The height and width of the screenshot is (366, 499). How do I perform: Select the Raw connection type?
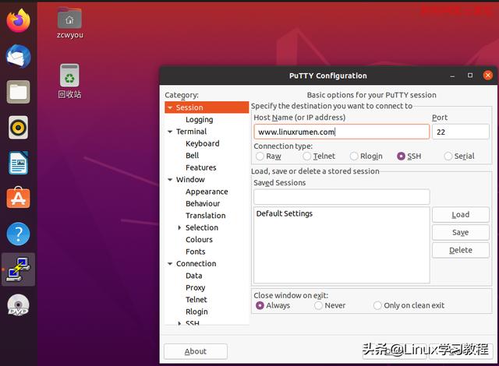[x=260, y=156]
